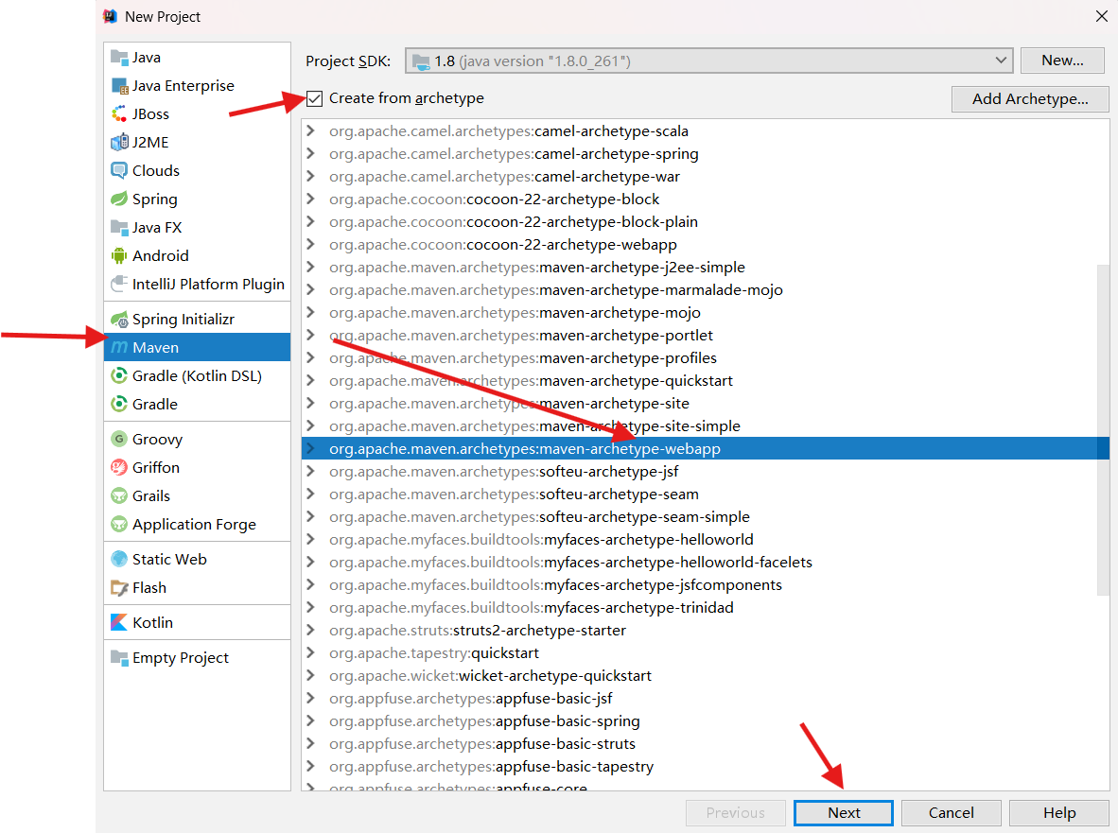Select Spring label in sidebar
The image size is (1118, 833).
coord(155,199)
